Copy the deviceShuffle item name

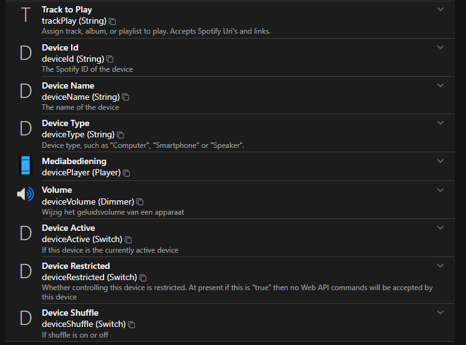click(x=132, y=324)
